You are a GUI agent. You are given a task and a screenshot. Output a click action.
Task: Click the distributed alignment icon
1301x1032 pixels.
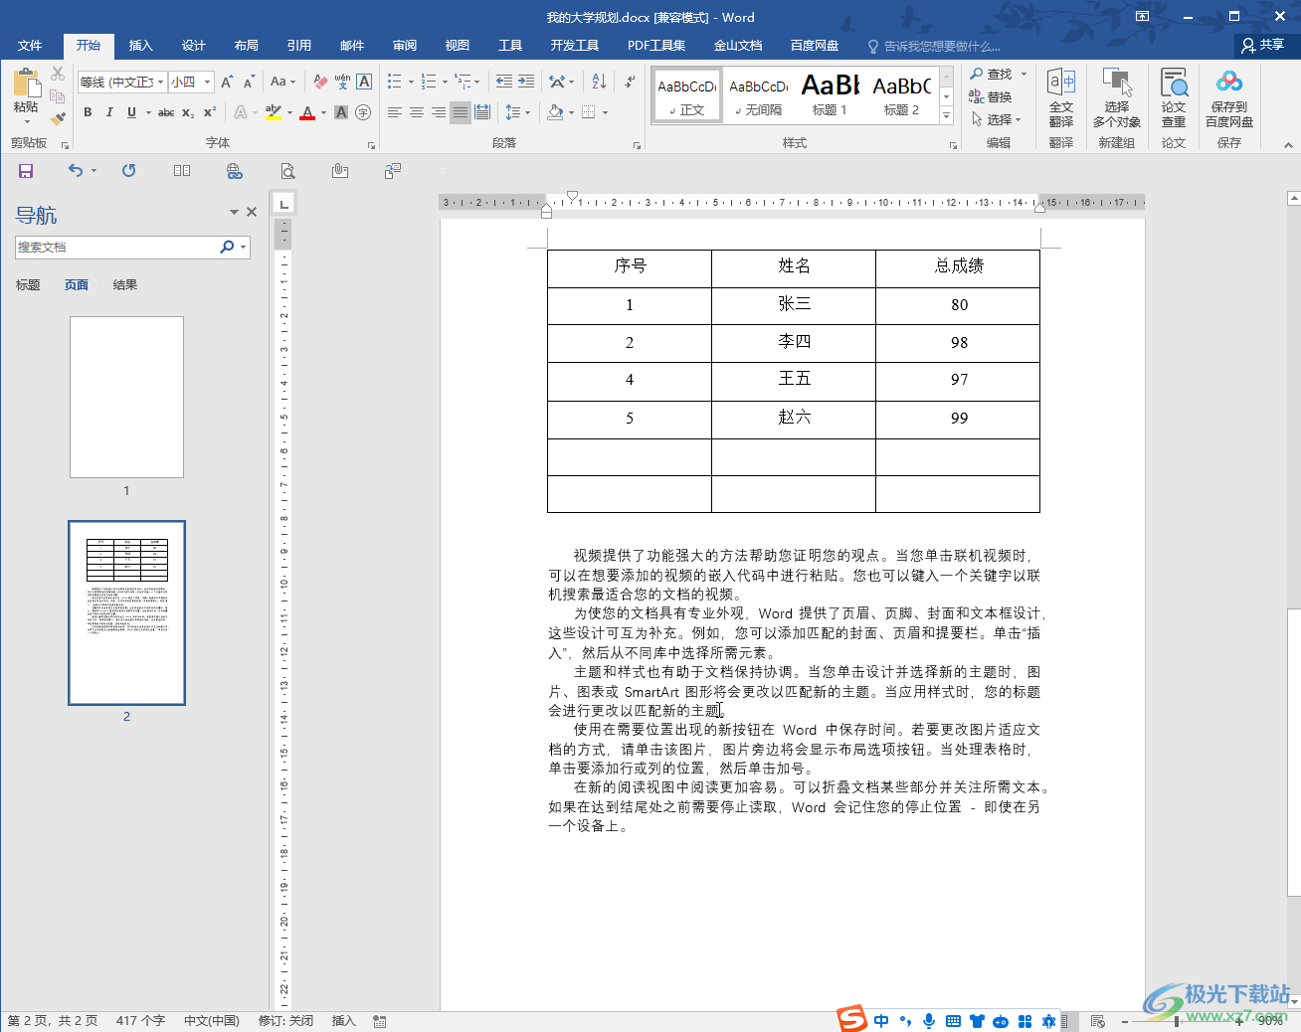pos(482,112)
